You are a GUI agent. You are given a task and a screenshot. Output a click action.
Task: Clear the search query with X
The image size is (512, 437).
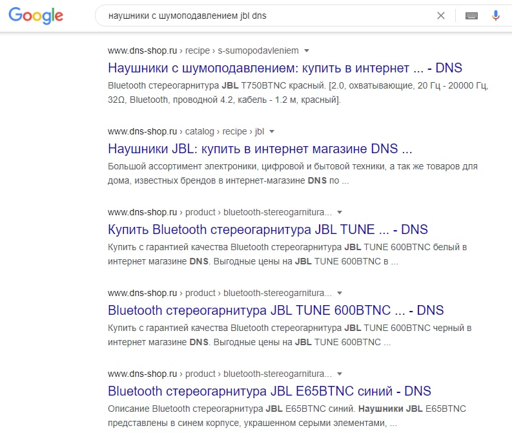click(x=441, y=16)
